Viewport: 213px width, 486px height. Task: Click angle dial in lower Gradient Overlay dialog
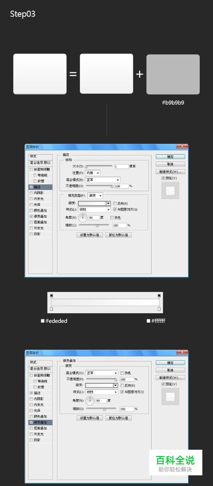pyautogui.click(x=90, y=401)
